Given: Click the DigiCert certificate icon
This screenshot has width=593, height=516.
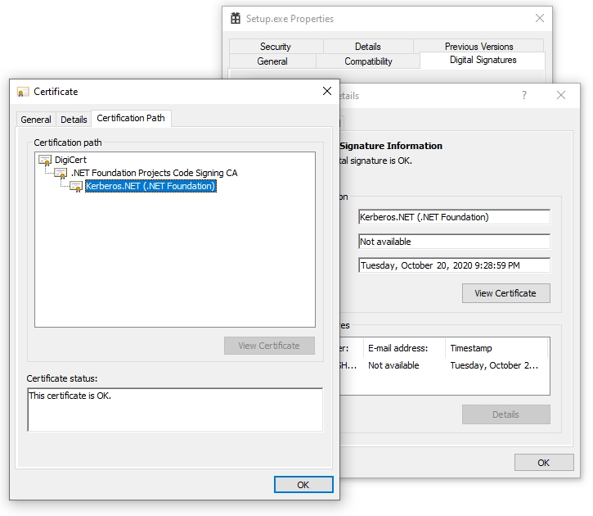Looking at the screenshot, I should 45,161.
